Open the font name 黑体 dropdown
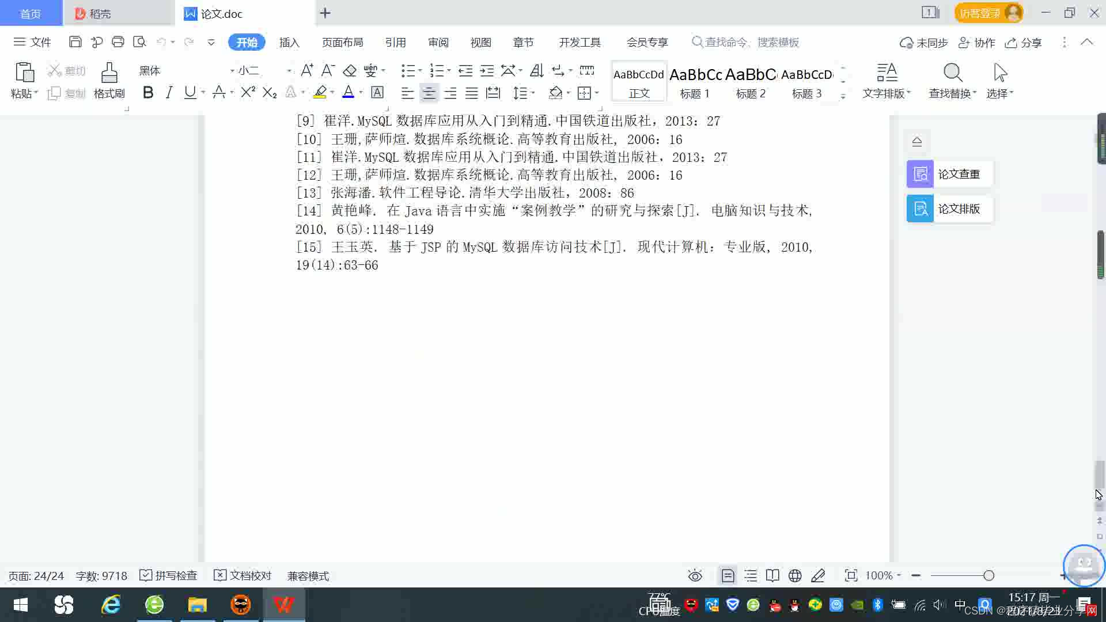This screenshot has height=622, width=1106. click(232, 71)
